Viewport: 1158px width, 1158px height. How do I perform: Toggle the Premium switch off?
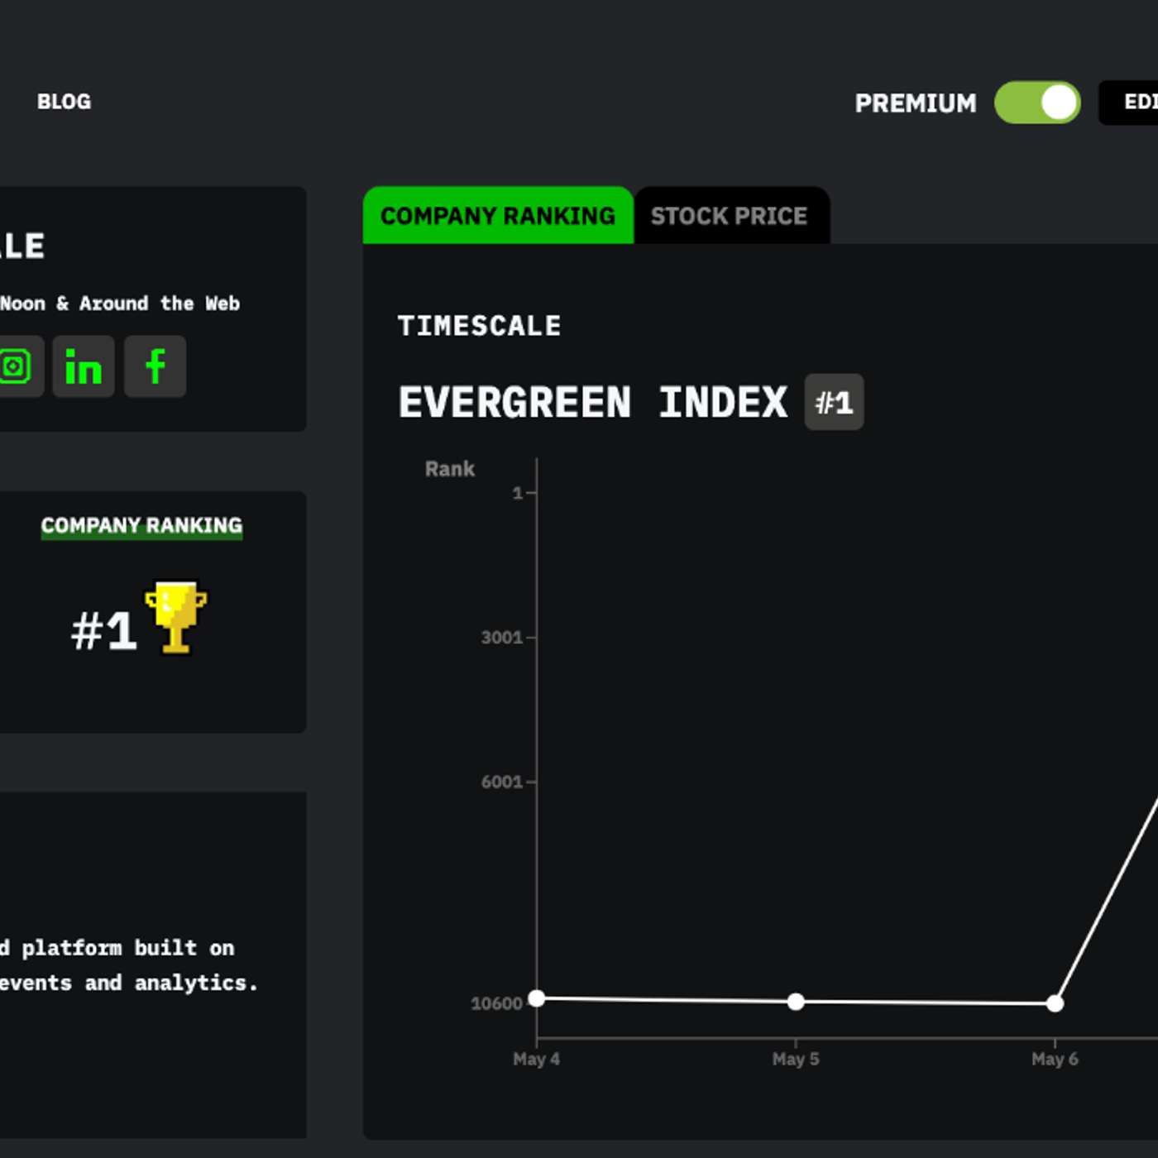1037,103
